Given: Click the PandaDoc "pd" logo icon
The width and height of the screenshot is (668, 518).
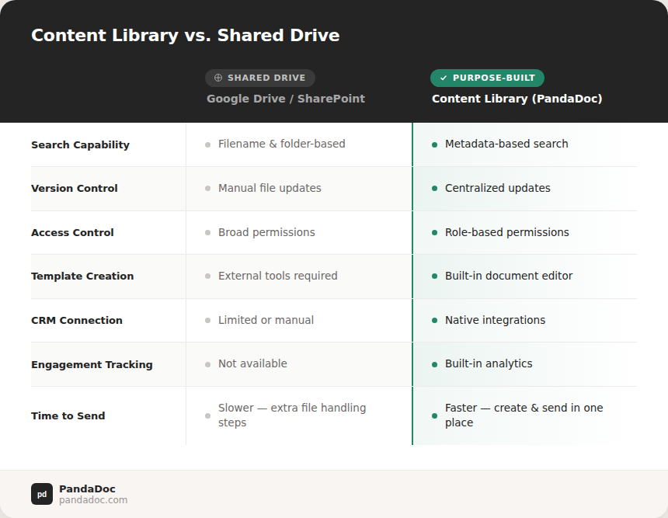Looking at the screenshot, I should tap(42, 494).
